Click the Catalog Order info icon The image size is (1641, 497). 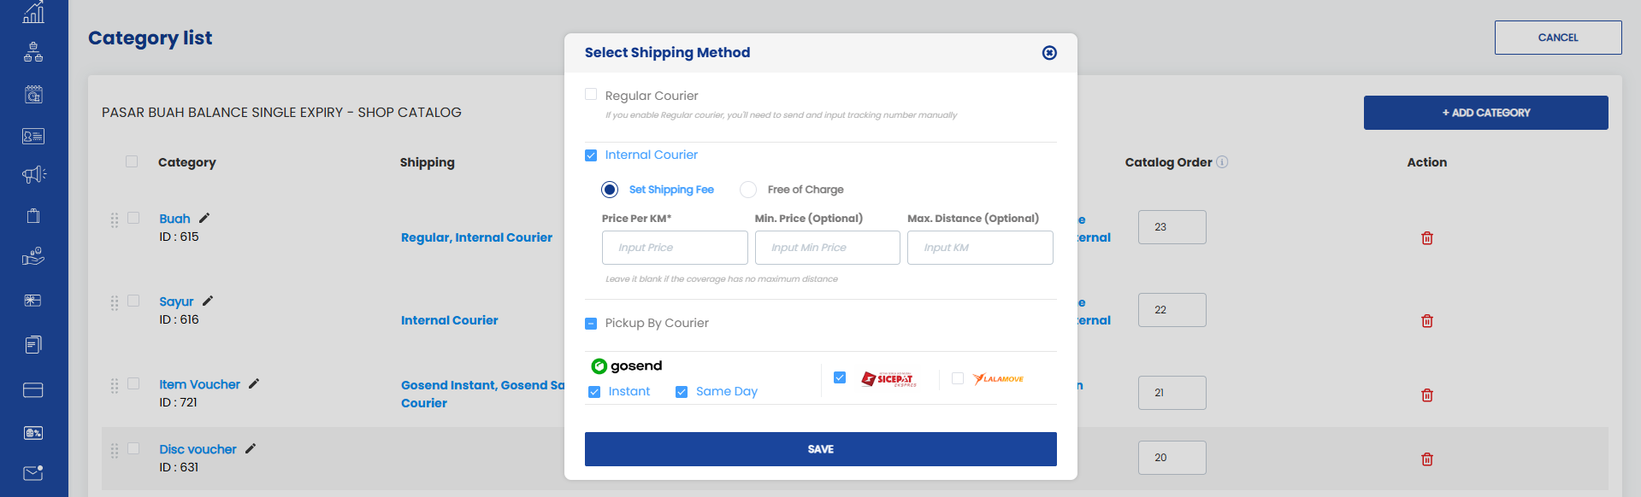(1222, 162)
